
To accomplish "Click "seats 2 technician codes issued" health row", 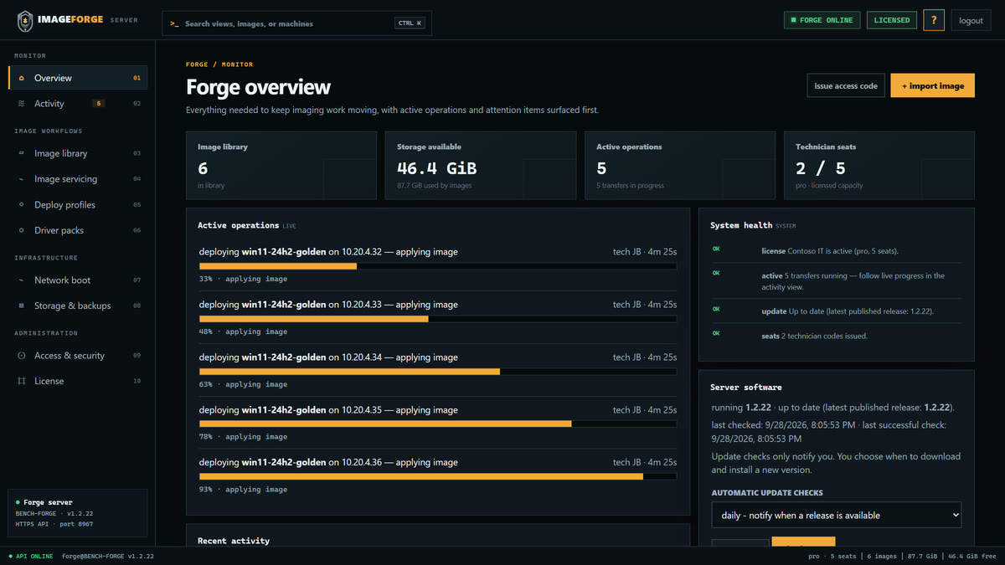I will tap(837, 336).
